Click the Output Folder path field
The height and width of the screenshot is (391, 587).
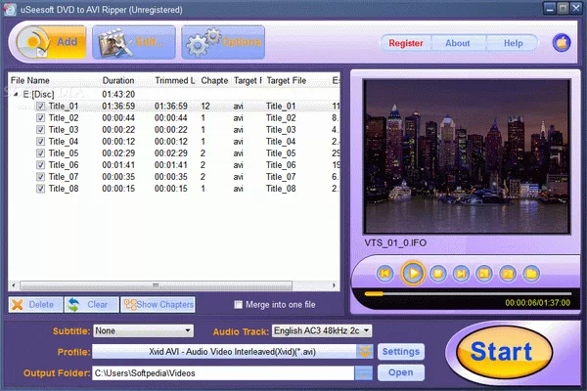click(222, 372)
